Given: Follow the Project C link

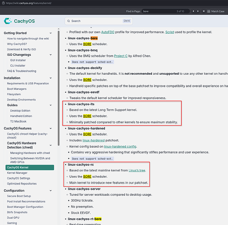Looking at the screenshot, I should point(121,56).
